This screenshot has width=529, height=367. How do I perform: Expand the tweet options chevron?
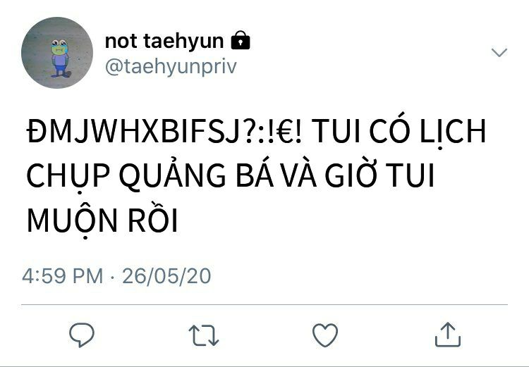(499, 53)
